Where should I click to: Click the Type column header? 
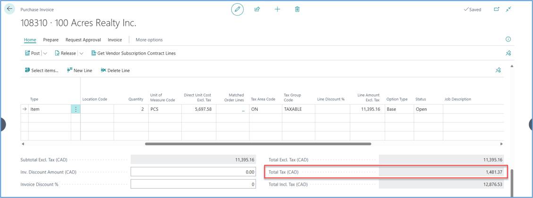(x=34, y=99)
